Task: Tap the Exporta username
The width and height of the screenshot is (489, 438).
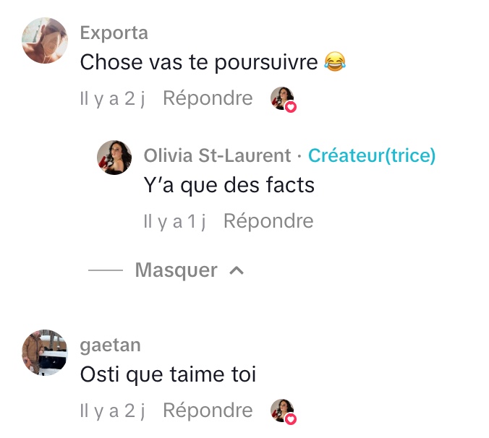Action: (114, 33)
